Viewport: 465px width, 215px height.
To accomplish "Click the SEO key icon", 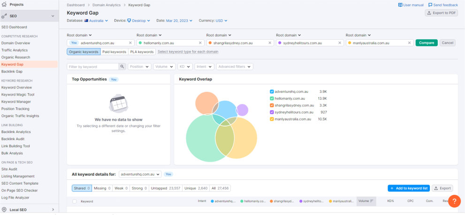I will pyautogui.click(x=4, y=16).
